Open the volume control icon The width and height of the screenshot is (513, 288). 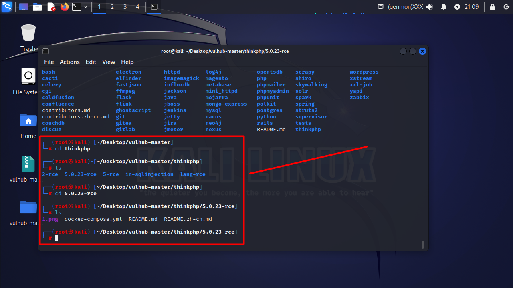click(x=430, y=7)
